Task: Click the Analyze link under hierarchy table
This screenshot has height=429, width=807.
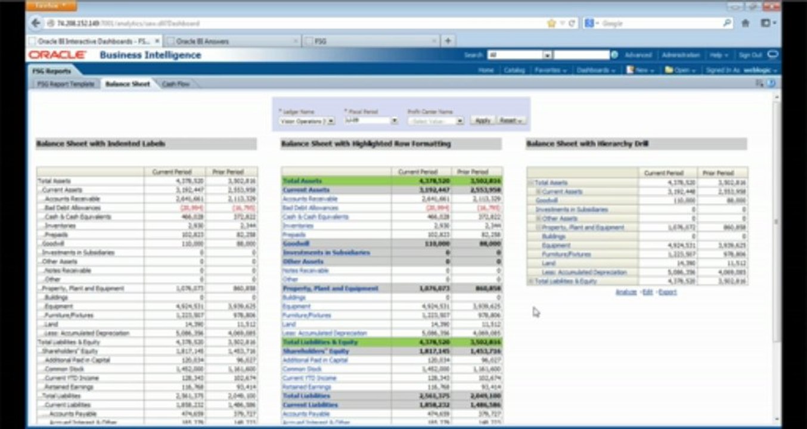Action: pos(626,292)
